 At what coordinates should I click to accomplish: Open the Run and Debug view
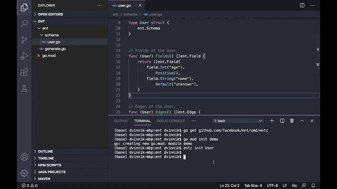tap(24, 56)
